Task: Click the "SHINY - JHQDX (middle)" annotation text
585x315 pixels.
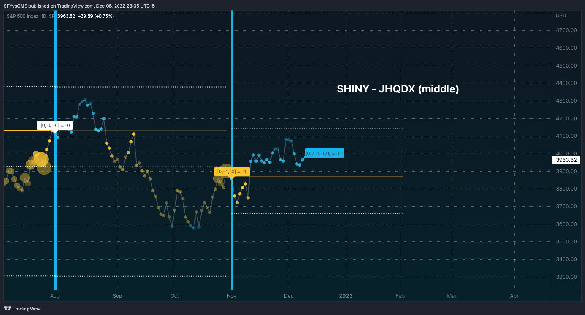Action: click(398, 89)
